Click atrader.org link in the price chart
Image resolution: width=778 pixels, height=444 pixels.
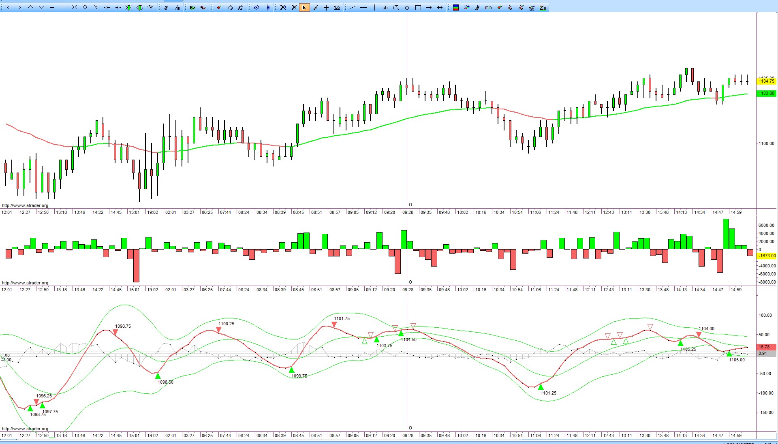point(25,205)
